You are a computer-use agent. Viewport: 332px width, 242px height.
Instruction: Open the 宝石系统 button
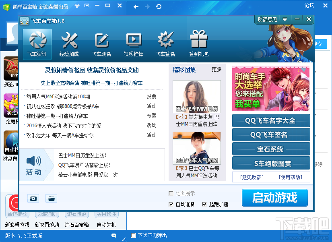pos(271,149)
